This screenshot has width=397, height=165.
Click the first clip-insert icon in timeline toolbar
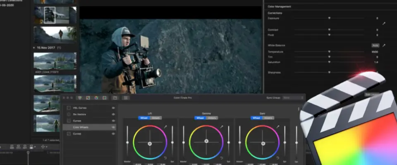(x=12, y=146)
